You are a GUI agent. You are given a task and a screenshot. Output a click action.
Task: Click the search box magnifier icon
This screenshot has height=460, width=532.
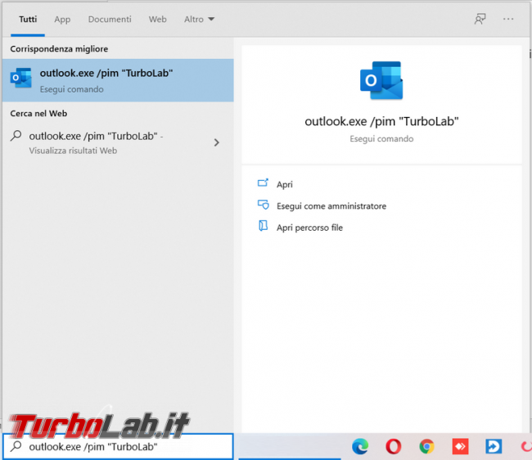click(16, 446)
